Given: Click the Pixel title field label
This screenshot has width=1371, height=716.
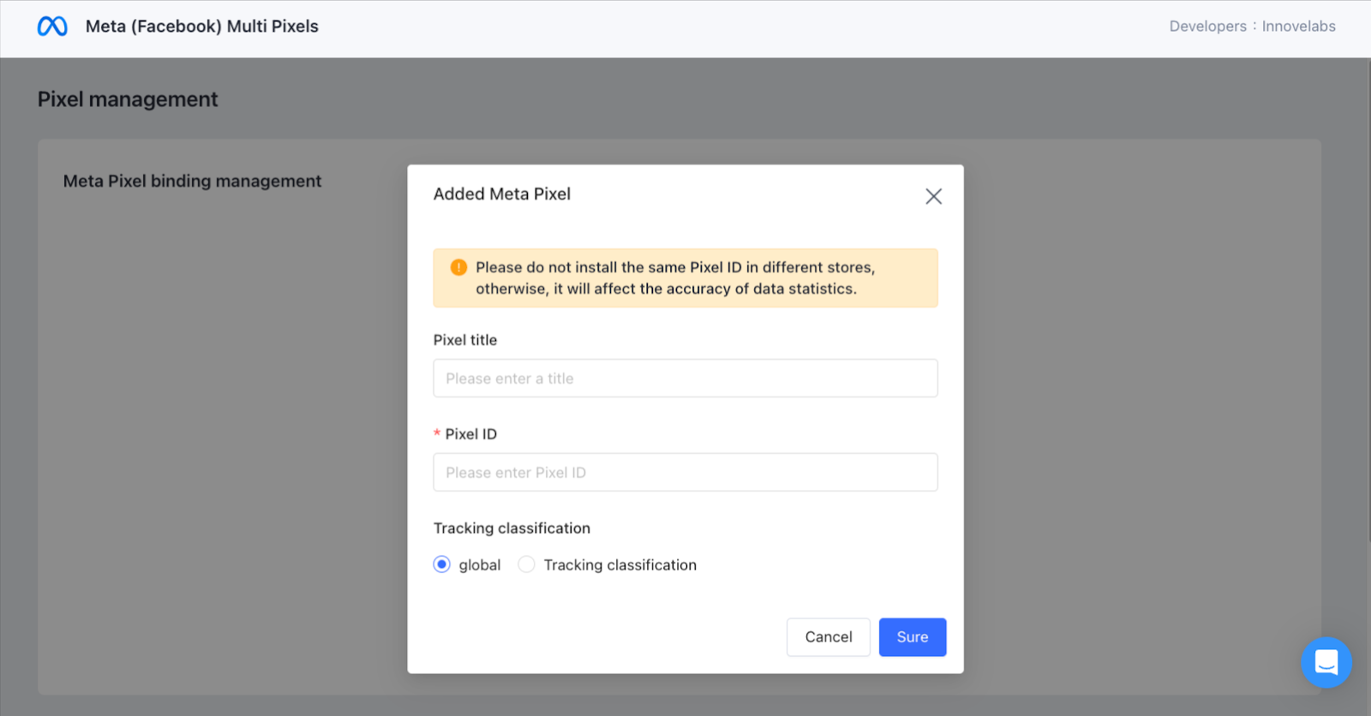Looking at the screenshot, I should coord(464,340).
